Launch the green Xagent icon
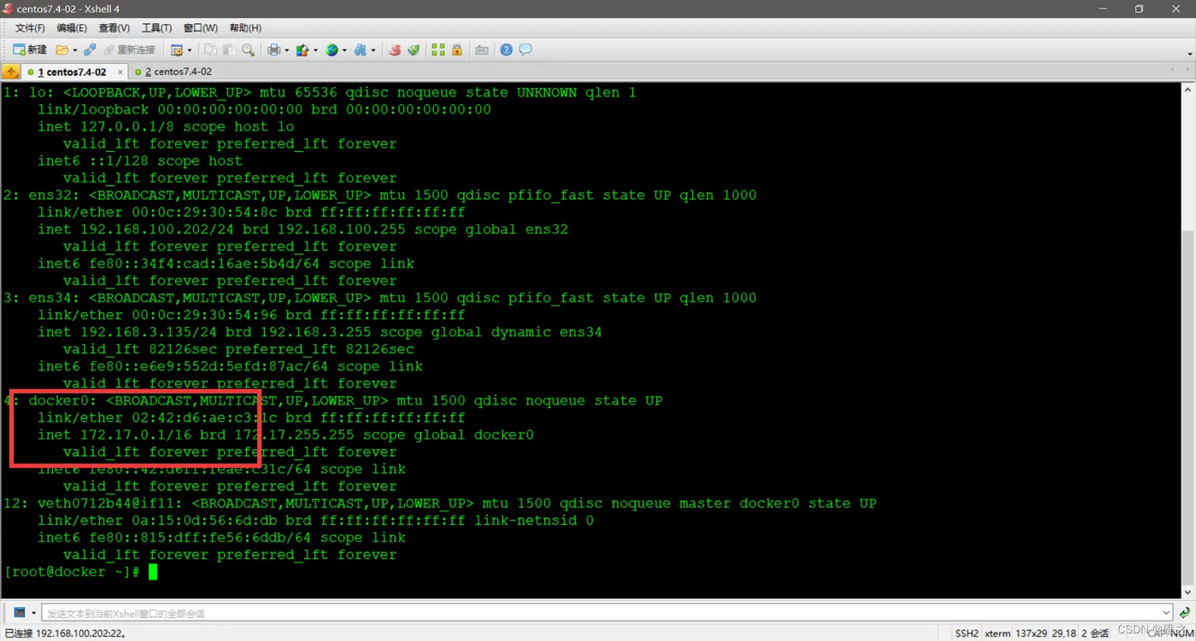The width and height of the screenshot is (1196, 641). tap(413, 50)
